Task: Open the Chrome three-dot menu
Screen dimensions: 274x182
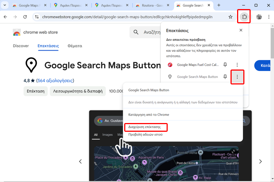Action: pos(269,17)
